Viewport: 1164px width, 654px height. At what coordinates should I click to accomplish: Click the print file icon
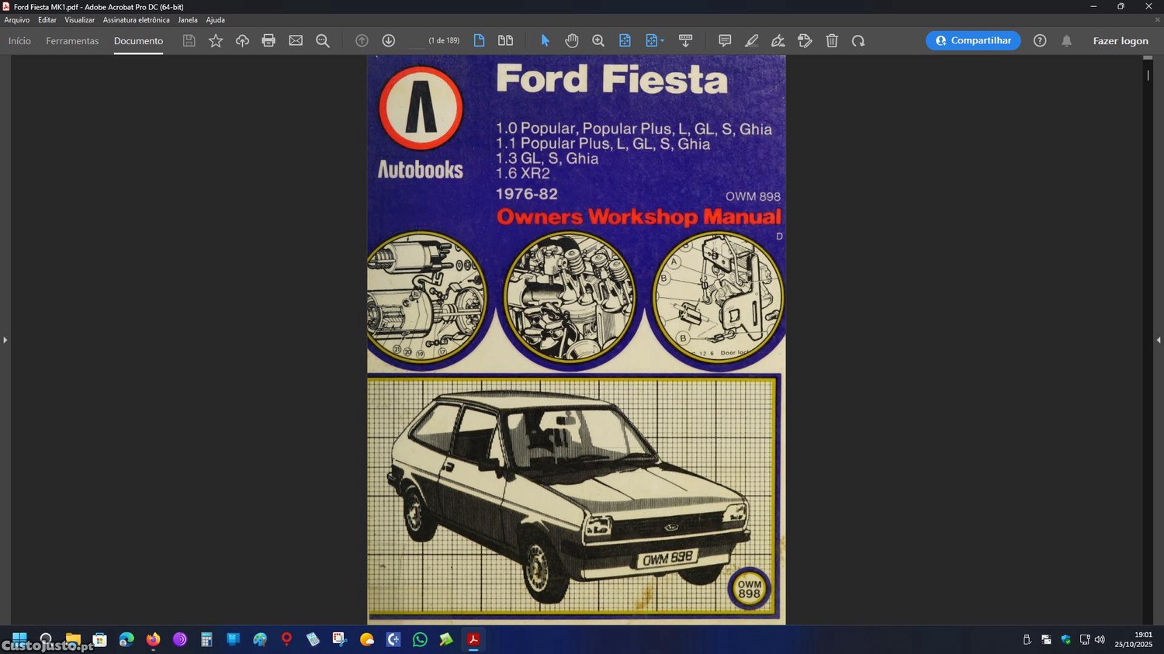[268, 40]
